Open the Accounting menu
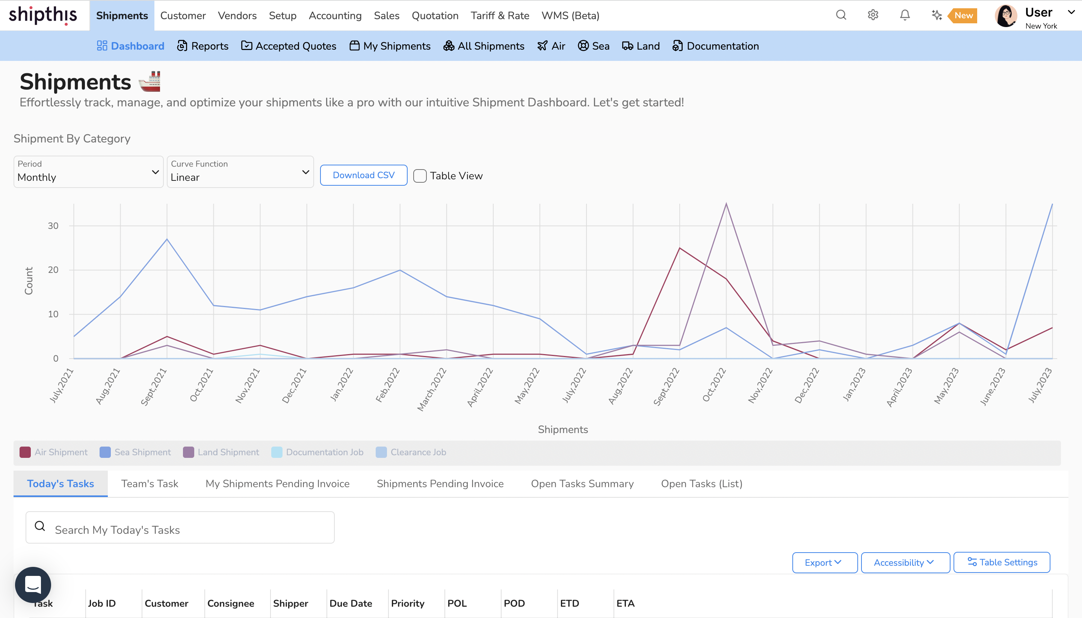Screen dimensions: 1082x618 pyautogui.click(x=335, y=16)
